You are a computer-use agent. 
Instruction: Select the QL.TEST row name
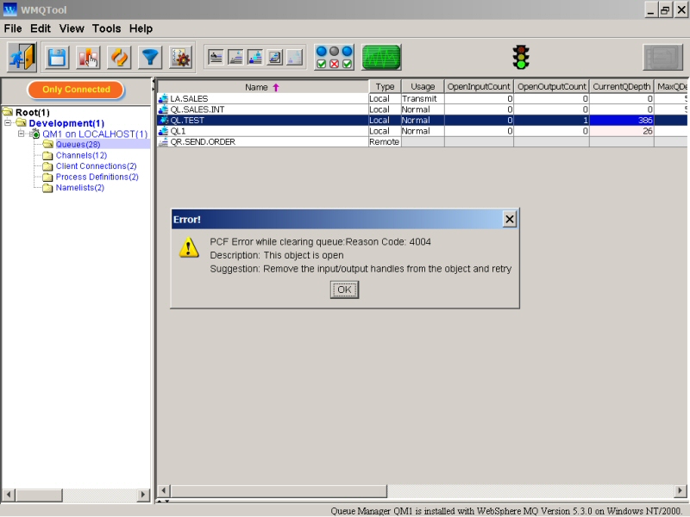click(x=187, y=120)
